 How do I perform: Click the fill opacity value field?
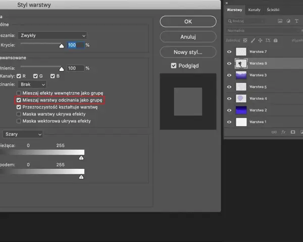pos(76,68)
